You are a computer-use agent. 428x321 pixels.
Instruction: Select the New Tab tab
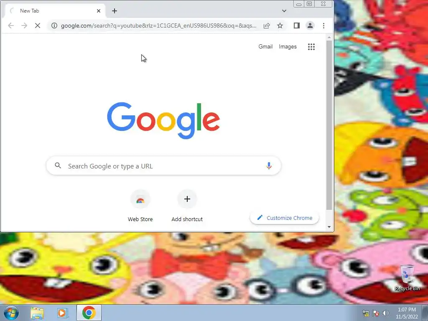coord(55,11)
